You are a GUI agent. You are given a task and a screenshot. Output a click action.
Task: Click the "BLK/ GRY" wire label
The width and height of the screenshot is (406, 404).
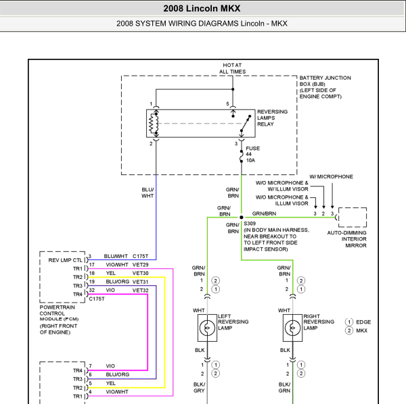tap(199, 388)
